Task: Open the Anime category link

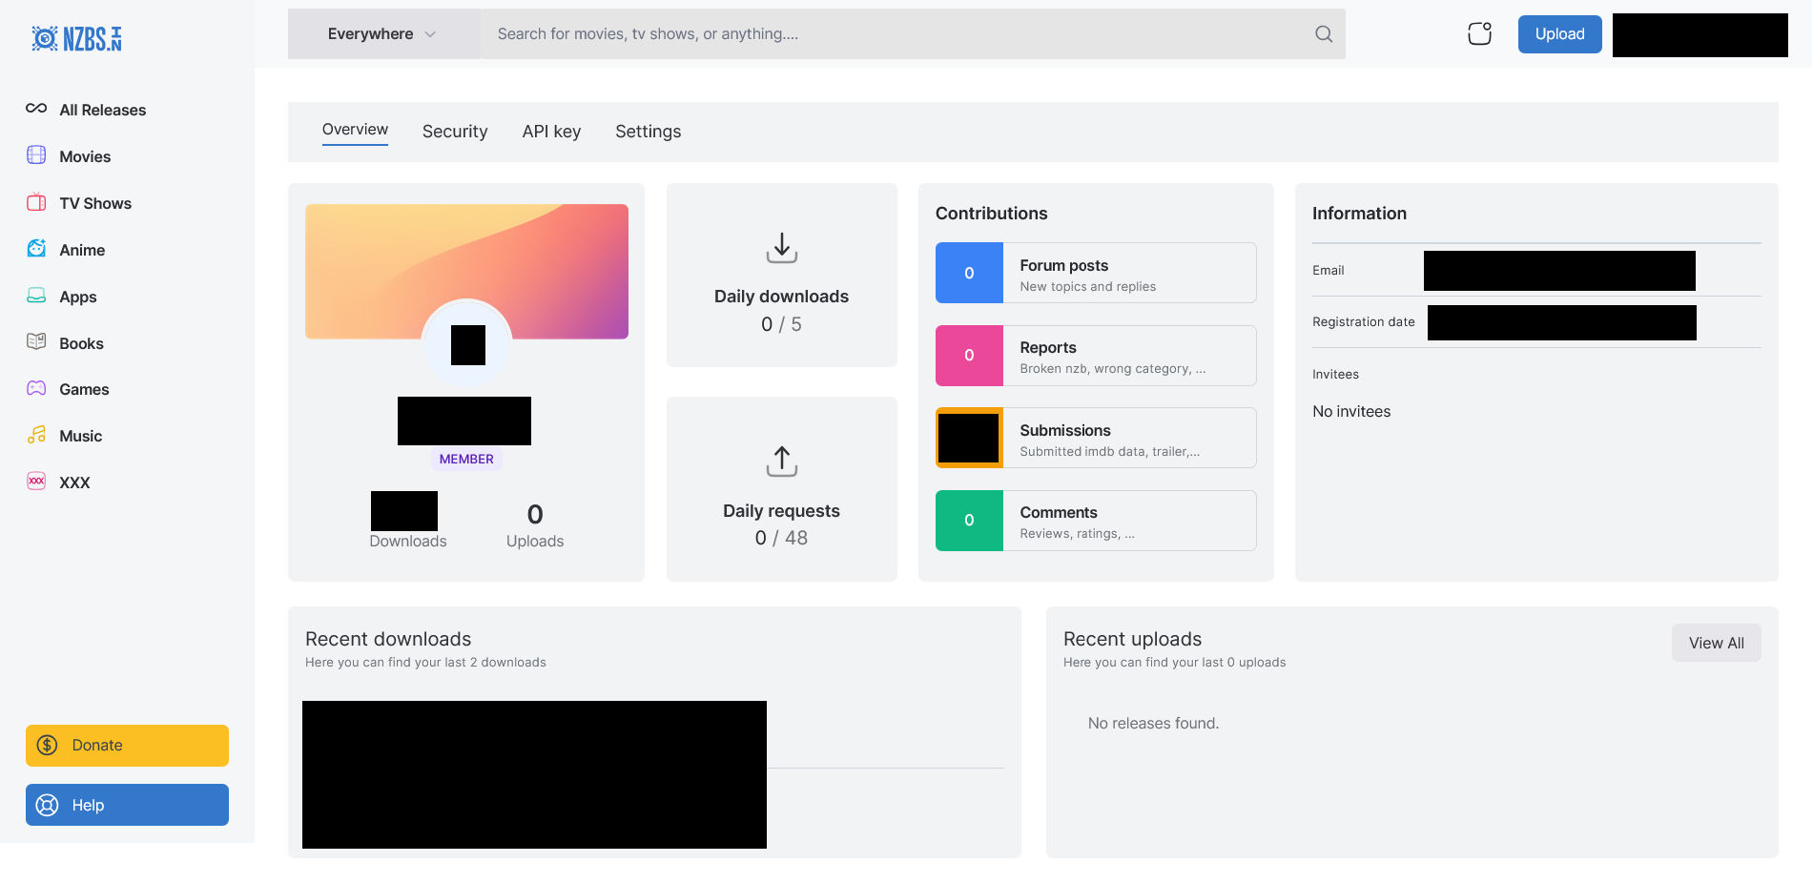Action: point(82,250)
